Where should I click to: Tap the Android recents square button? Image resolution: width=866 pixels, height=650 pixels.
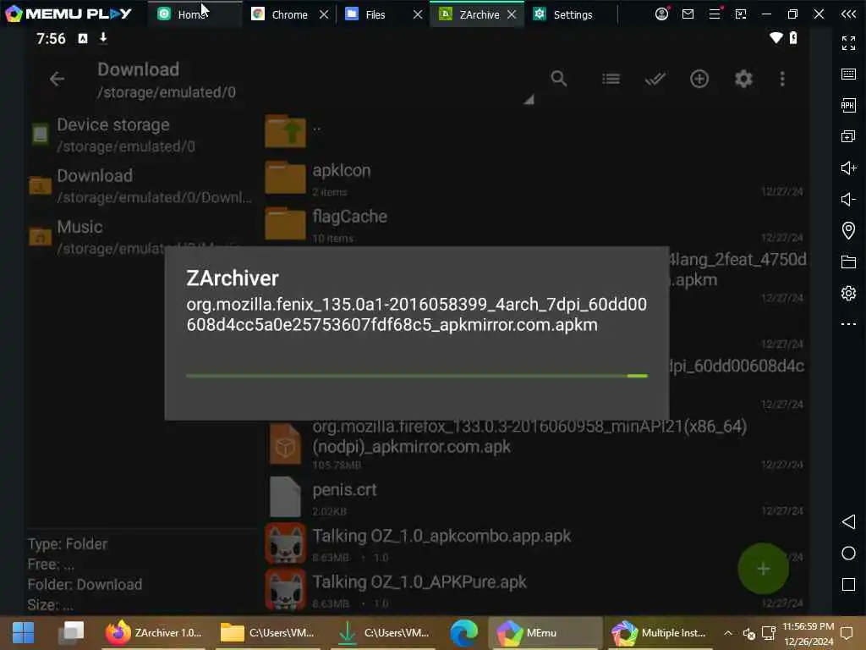[x=848, y=585]
